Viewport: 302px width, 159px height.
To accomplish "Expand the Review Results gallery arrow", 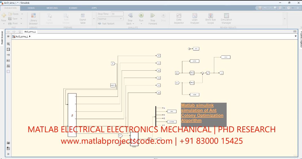I will pos(285,19).
